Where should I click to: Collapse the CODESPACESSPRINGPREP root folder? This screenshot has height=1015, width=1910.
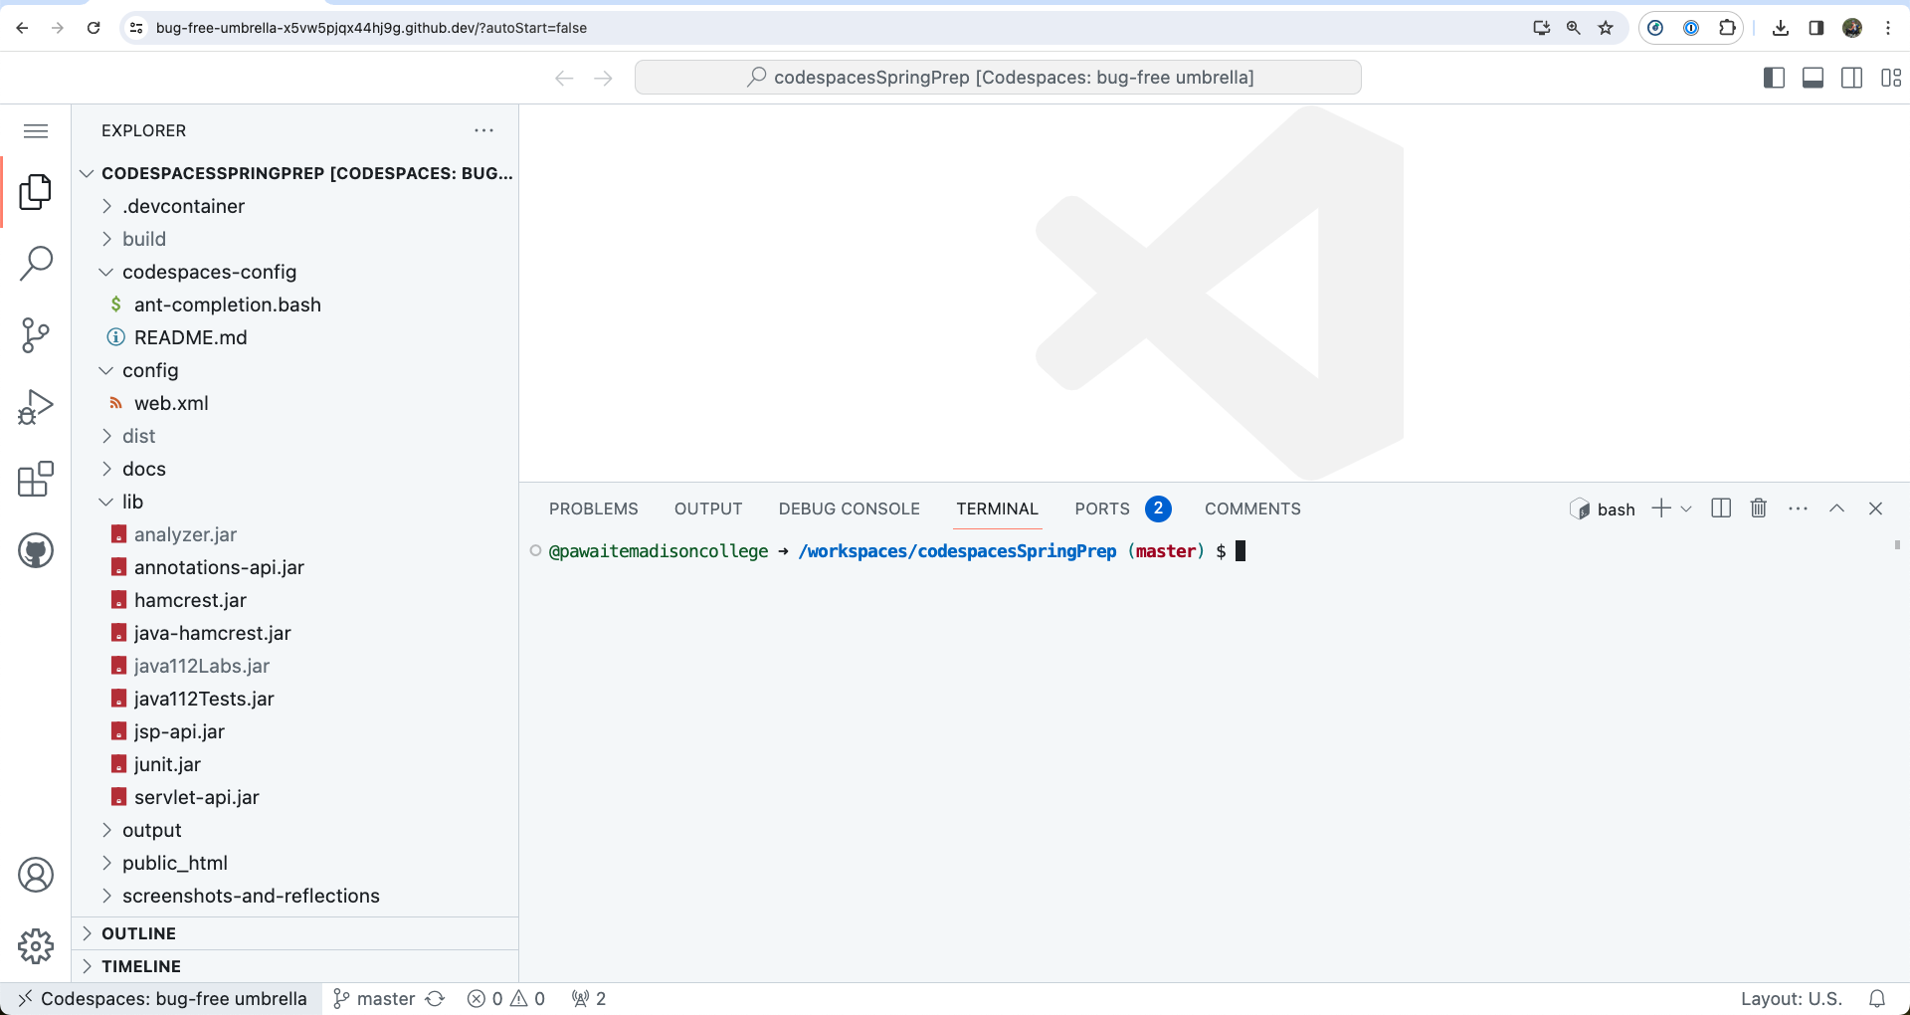(295, 173)
